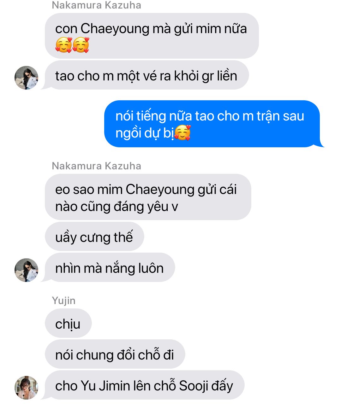341x404 pixels.
Task: Select the 'nói chung đổi chỗ đi' message
Action: (x=115, y=354)
